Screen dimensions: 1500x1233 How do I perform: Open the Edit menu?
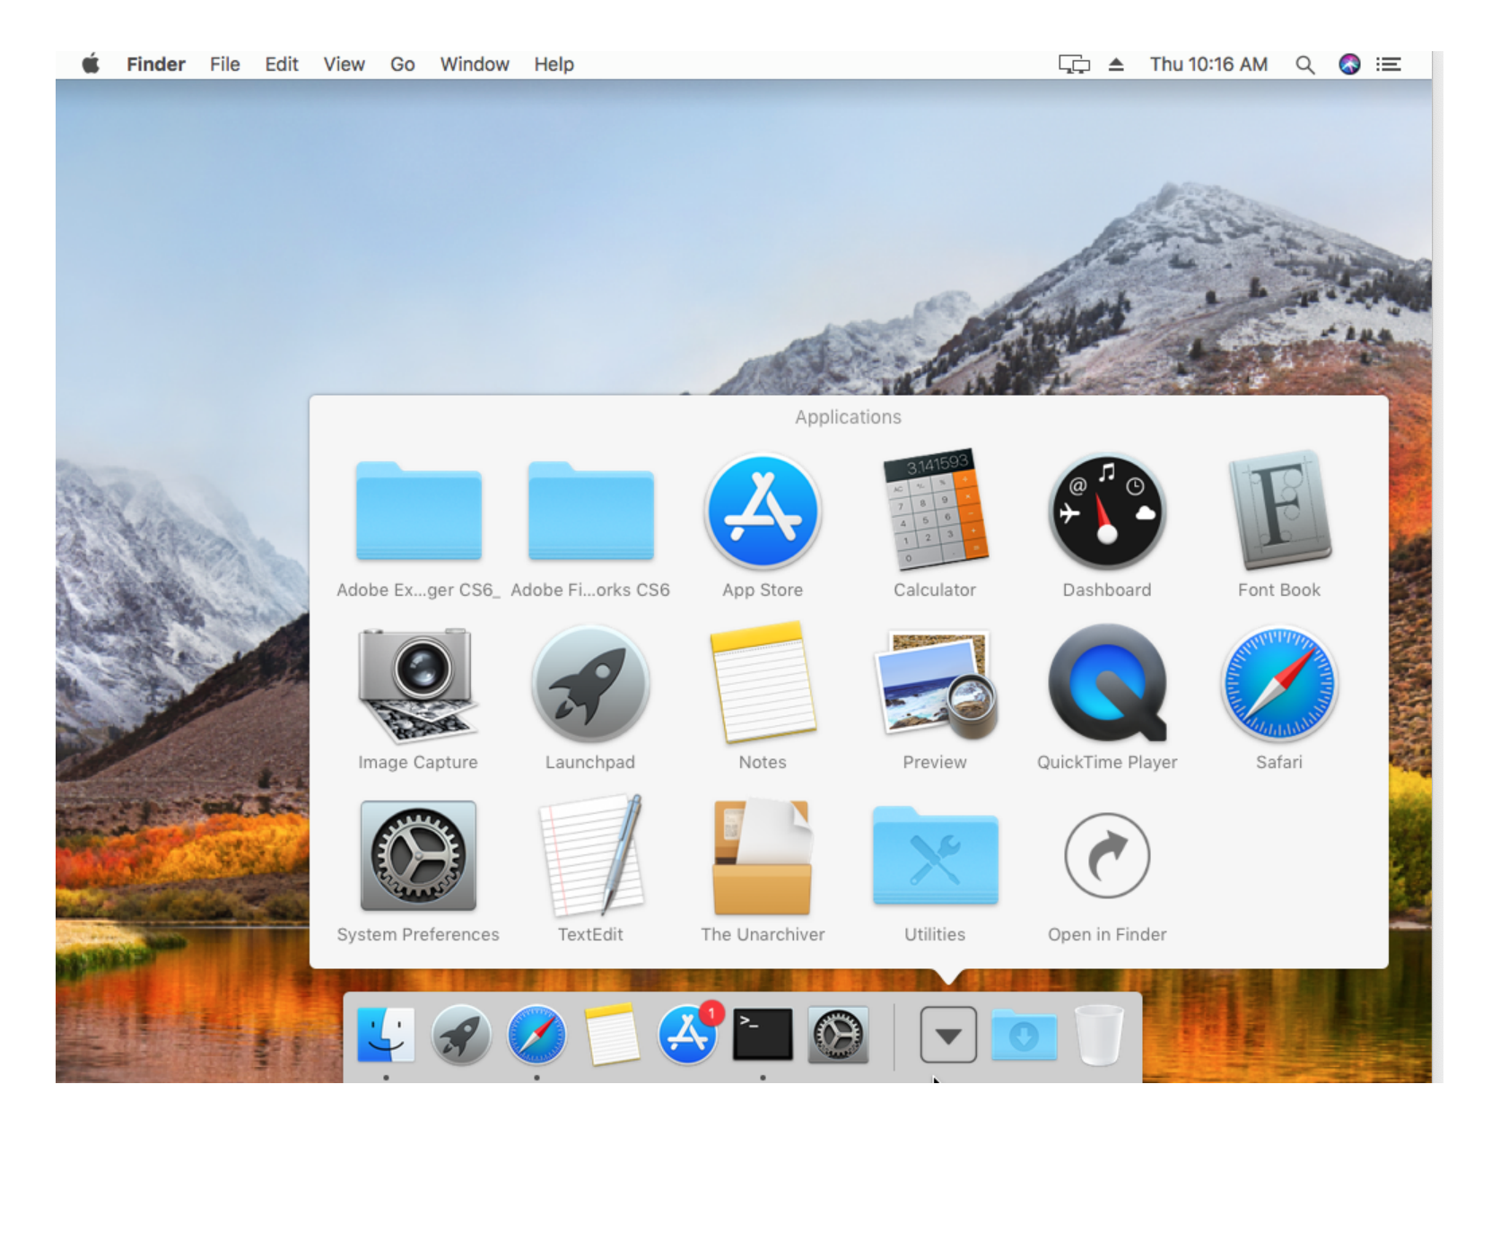281,65
